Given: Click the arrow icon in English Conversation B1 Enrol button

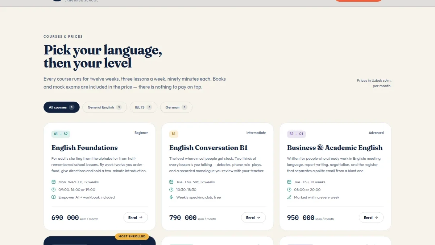Looking at the screenshot, I should (259, 217).
